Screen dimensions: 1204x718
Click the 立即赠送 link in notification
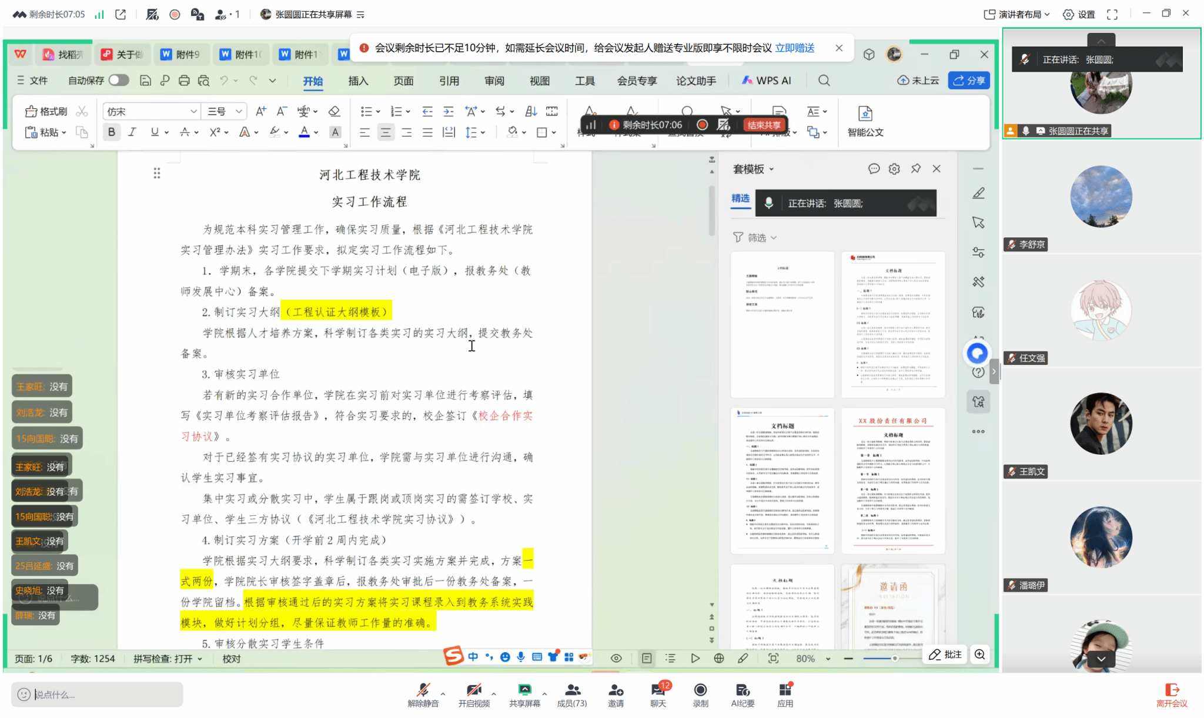[x=794, y=48]
